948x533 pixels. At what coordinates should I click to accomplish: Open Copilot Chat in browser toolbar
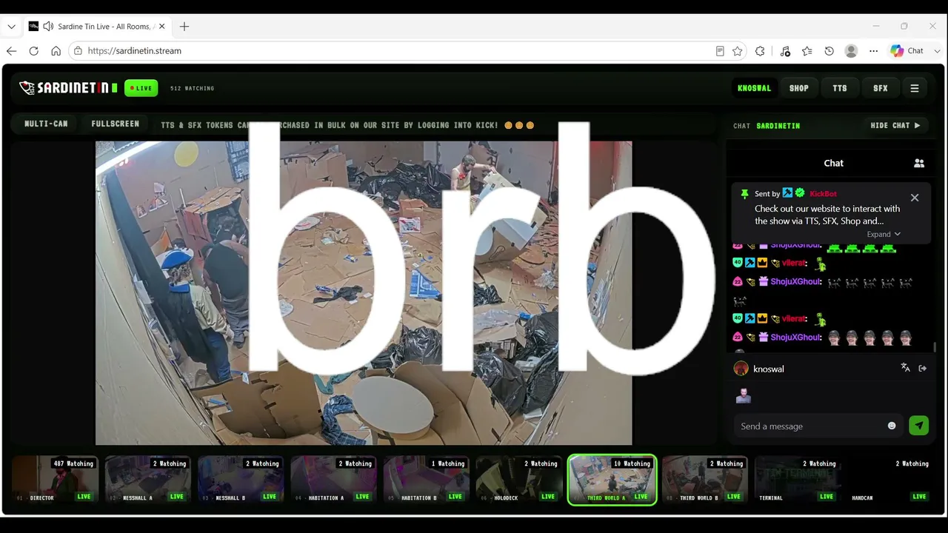[907, 51]
